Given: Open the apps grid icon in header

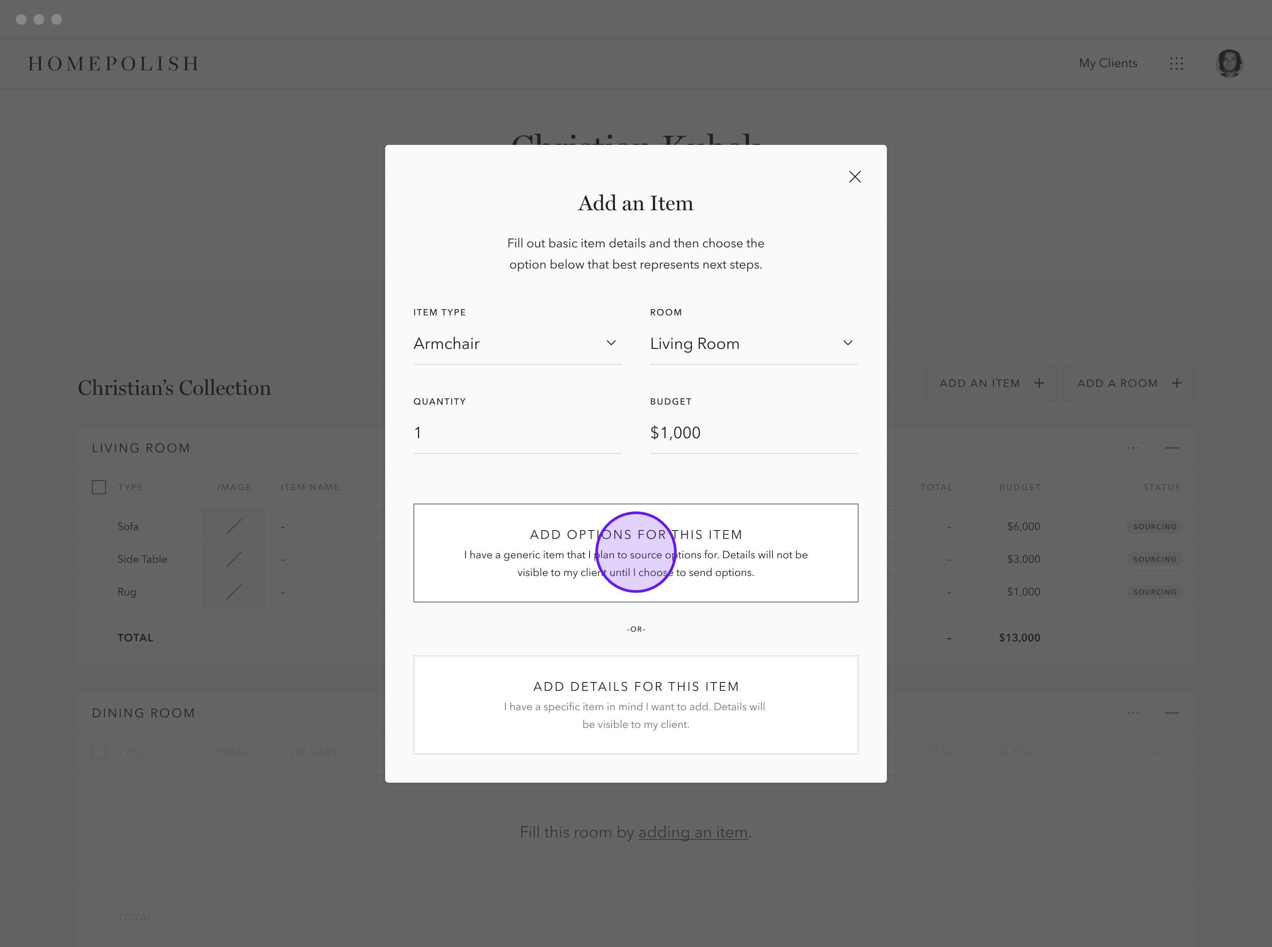Looking at the screenshot, I should [x=1176, y=64].
